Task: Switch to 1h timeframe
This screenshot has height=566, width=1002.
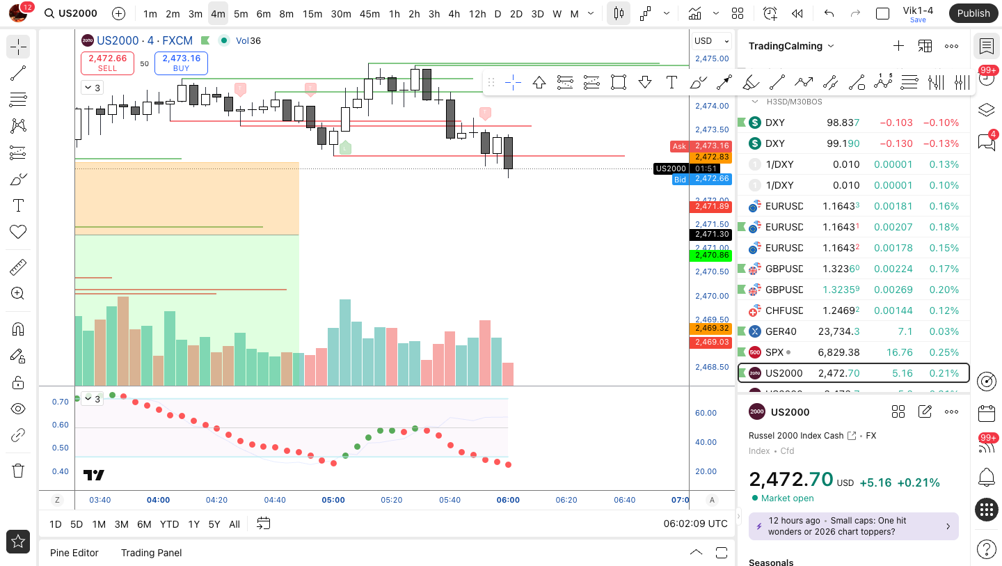Action: tap(395, 13)
